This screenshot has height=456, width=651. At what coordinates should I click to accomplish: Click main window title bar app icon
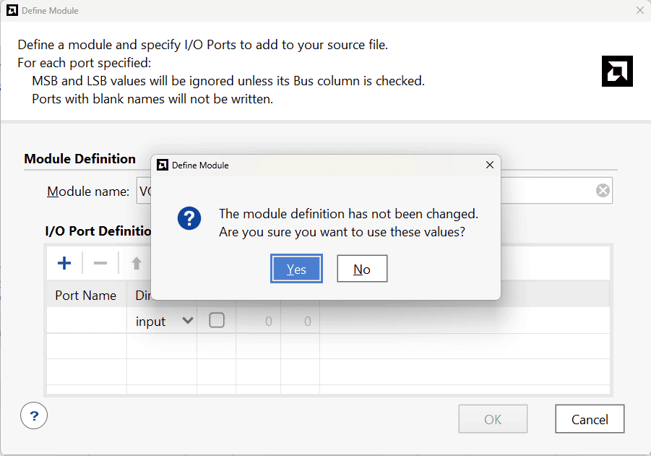point(12,10)
